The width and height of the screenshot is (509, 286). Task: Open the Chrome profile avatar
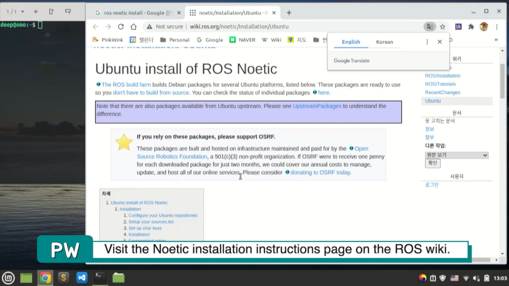(x=484, y=27)
